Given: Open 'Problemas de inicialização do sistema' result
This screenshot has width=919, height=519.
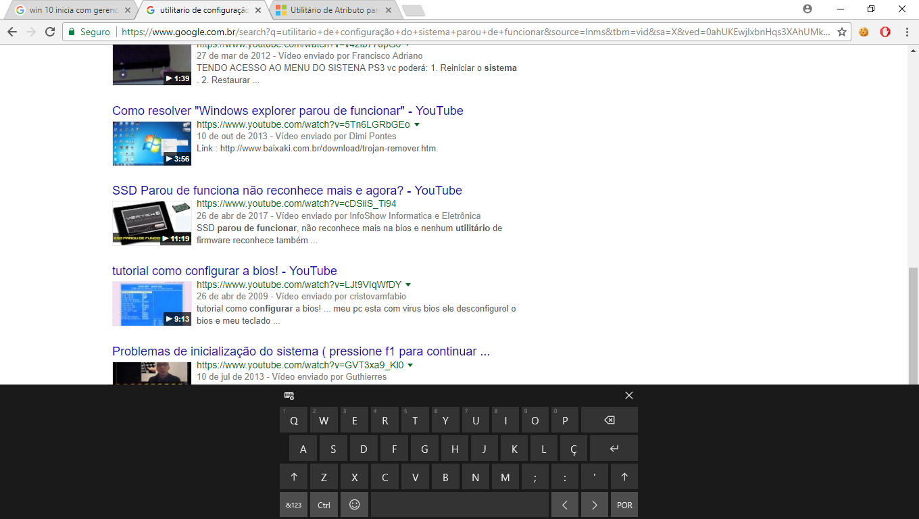Looking at the screenshot, I should (x=301, y=351).
